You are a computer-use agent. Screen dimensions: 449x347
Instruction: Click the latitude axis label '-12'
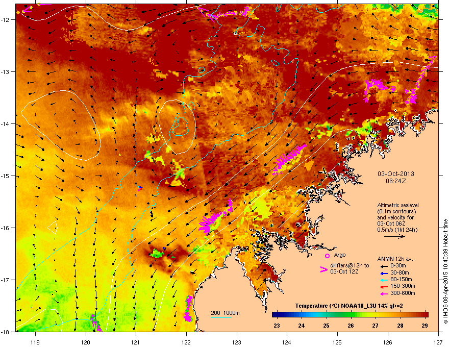[x=5, y=20]
